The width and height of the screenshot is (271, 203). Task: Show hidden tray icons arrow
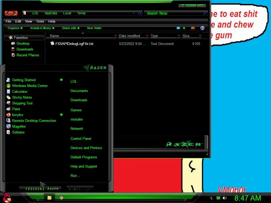211,198
